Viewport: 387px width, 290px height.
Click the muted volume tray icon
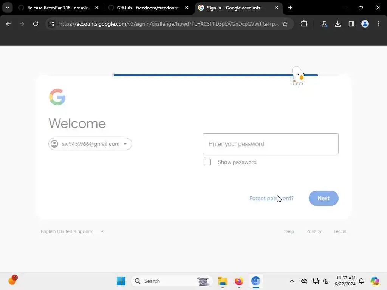[x=326, y=281]
